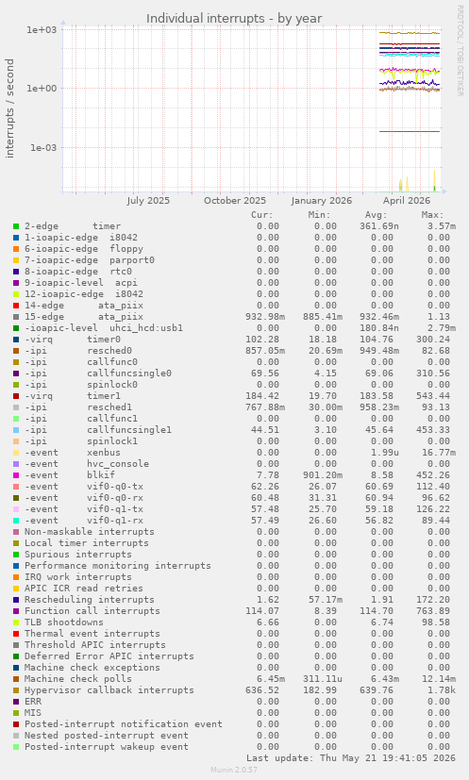Click the Function call interrupts purple swatch
469x780 pixels.
[x=16, y=611]
